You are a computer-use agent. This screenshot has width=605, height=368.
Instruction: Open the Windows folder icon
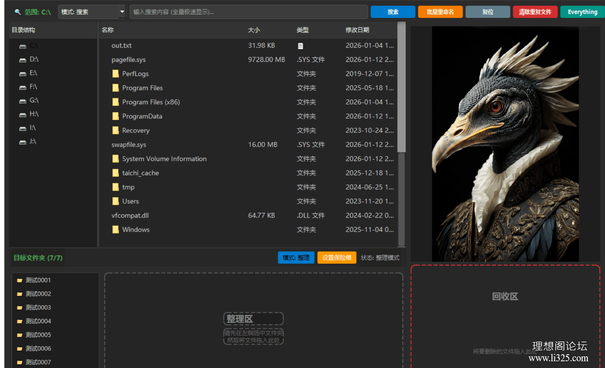[x=115, y=230]
